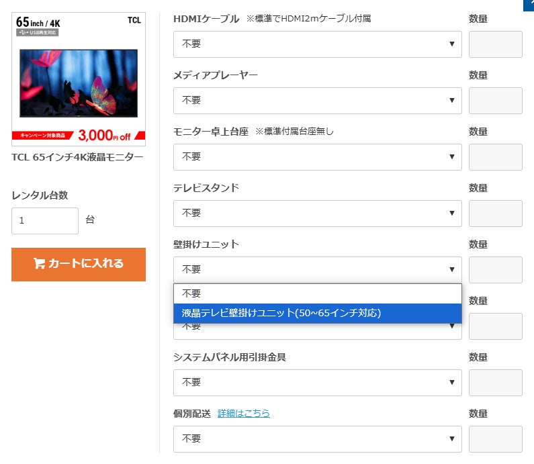The height and width of the screenshot is (464, 534).
Task: Open the メディアプレーヤー dropdown
Action: pyautogui.click(x=318, y=101)
